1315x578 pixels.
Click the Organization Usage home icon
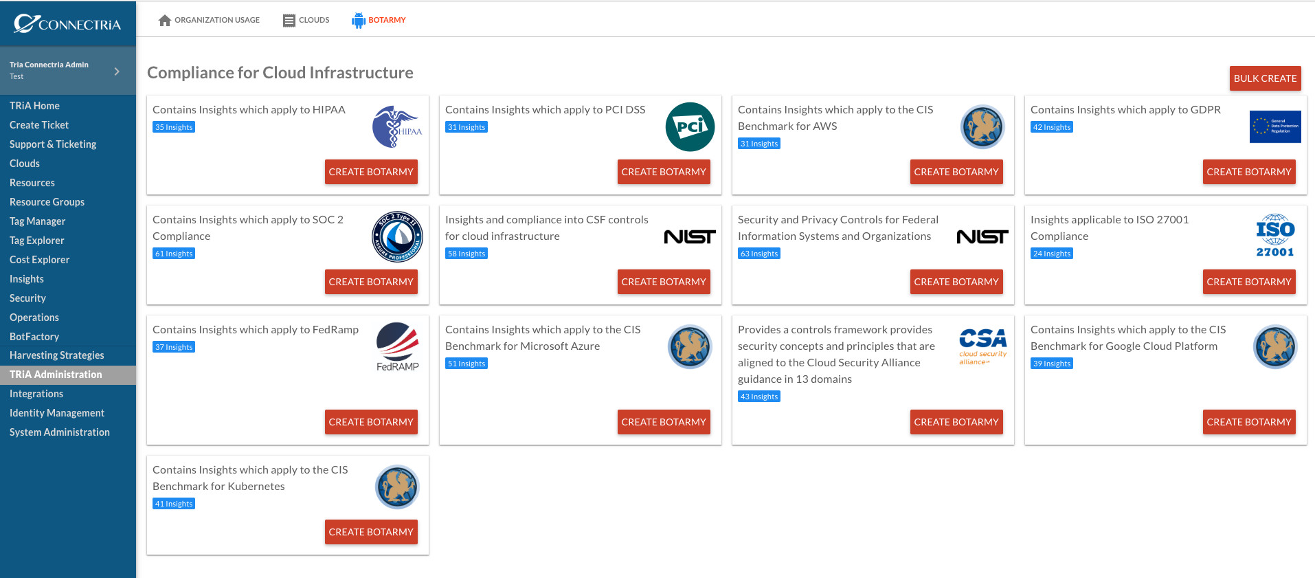pos(164,21)
